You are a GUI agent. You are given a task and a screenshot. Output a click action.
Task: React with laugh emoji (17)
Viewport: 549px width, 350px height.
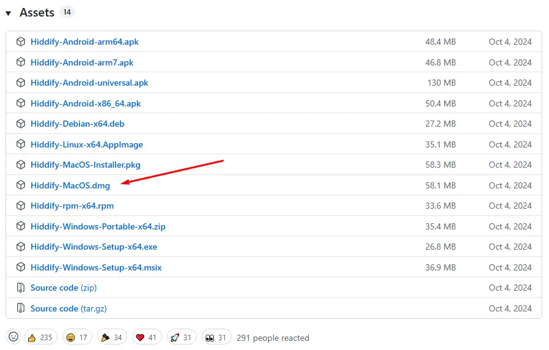77,337
